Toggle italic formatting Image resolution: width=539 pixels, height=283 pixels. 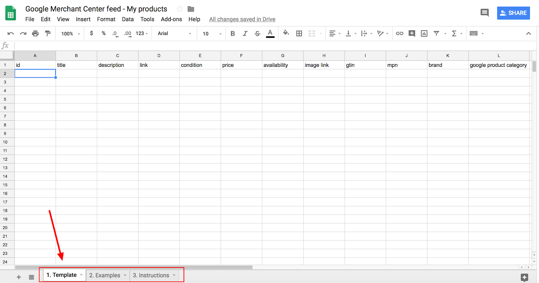point(245,33)
